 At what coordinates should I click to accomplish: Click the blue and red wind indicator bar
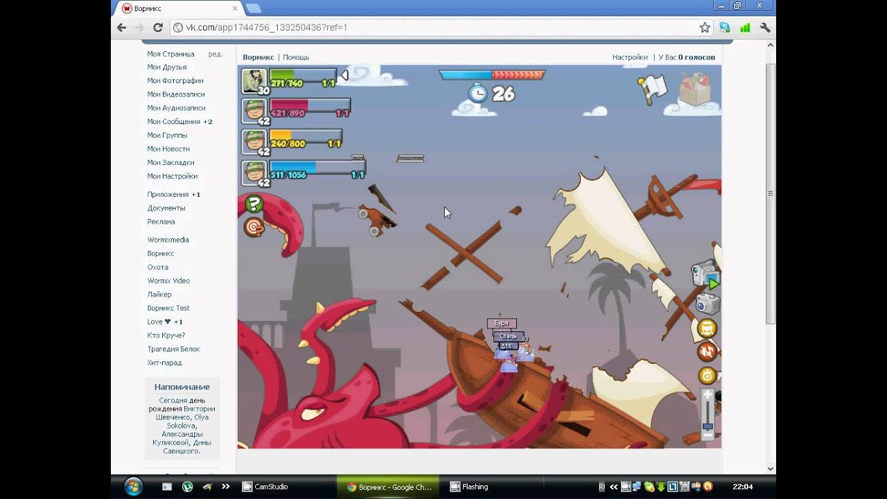(492, 75)
